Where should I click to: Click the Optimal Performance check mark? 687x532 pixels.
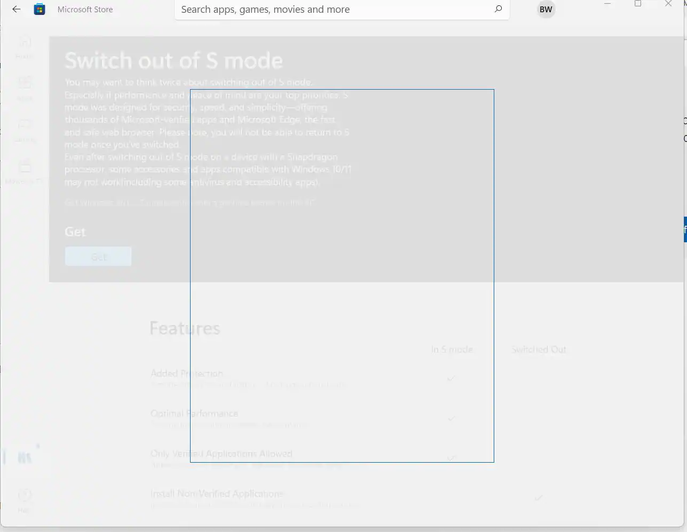coord(451,418)
